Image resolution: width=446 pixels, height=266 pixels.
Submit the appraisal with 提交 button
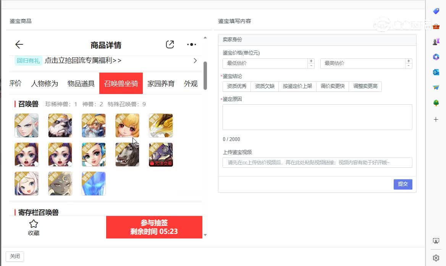click(x=403, y=184)
